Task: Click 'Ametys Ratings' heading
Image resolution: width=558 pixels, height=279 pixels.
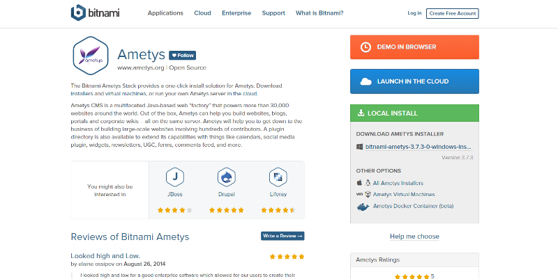Action: (x=377, y=260)
